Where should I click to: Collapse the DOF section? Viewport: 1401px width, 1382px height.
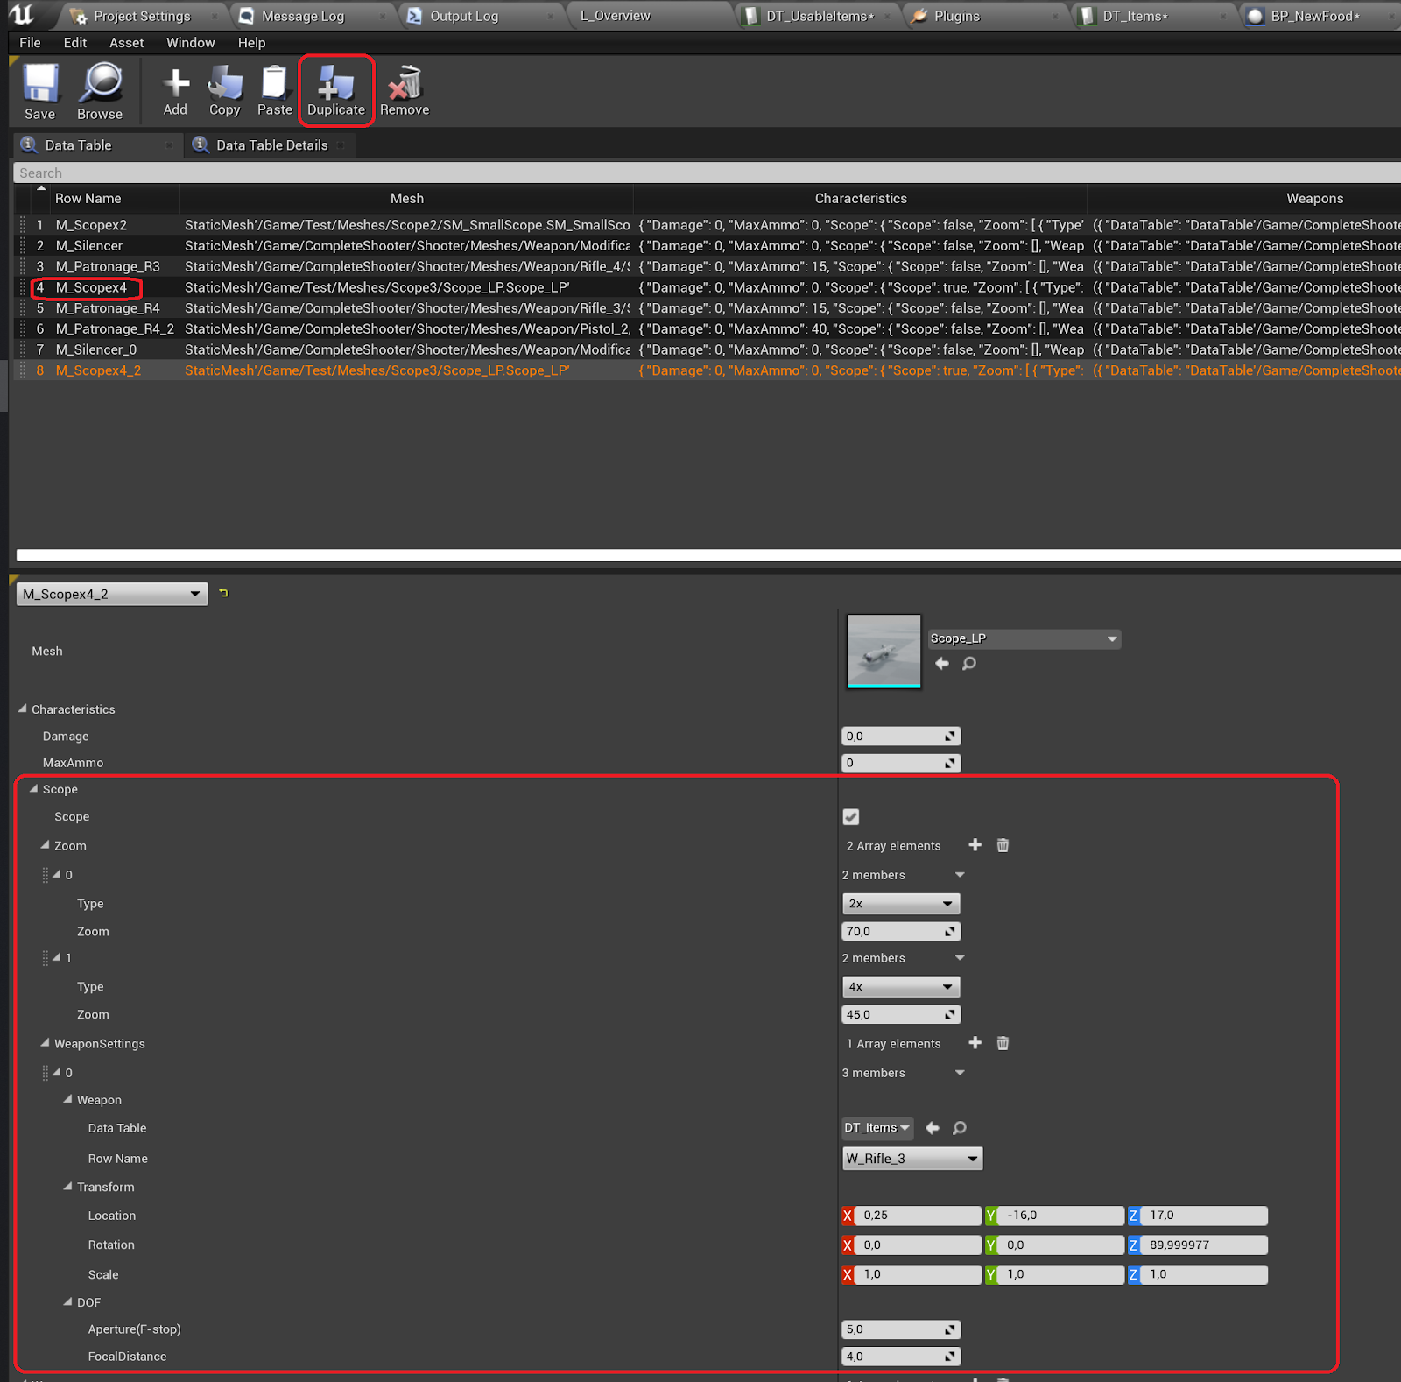tap(67, 1302)
